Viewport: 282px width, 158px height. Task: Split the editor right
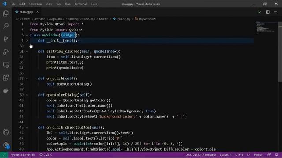(x=267, y=12)
